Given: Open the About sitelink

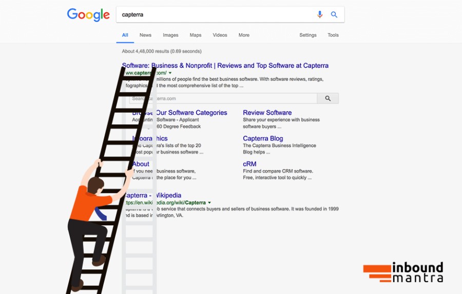Looking at the screenshot, I should click(x=141, y=164).
